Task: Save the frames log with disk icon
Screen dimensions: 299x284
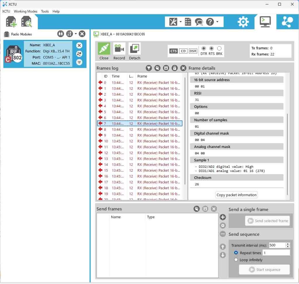Action: 166,68
